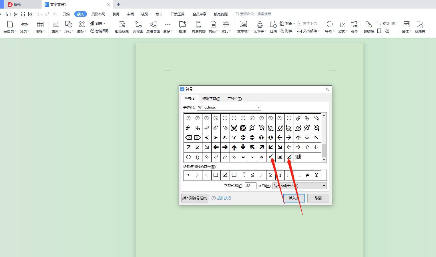Switch to the 特殊字符 tab
Viewport: 436px width, 257px height.
click(x=211, y=99)
